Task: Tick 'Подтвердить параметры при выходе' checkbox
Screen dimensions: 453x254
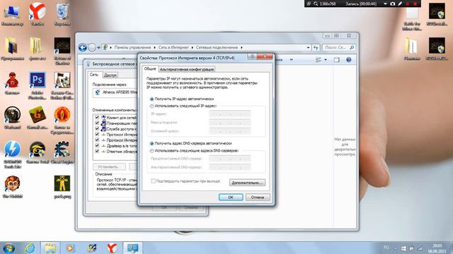Action: (x=154, y=181)
